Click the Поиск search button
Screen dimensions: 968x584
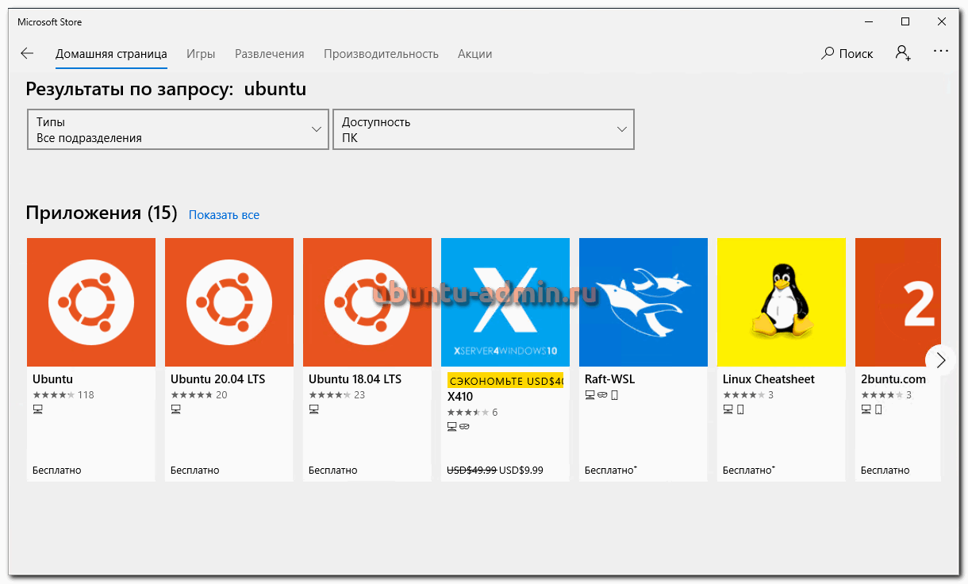point(847,54)
